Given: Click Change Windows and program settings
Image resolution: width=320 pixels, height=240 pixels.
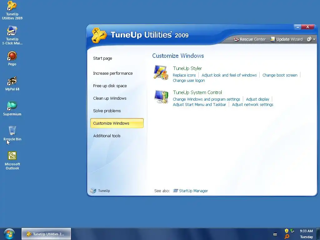Looking at the screenshot, I should [x=207, y=99].
